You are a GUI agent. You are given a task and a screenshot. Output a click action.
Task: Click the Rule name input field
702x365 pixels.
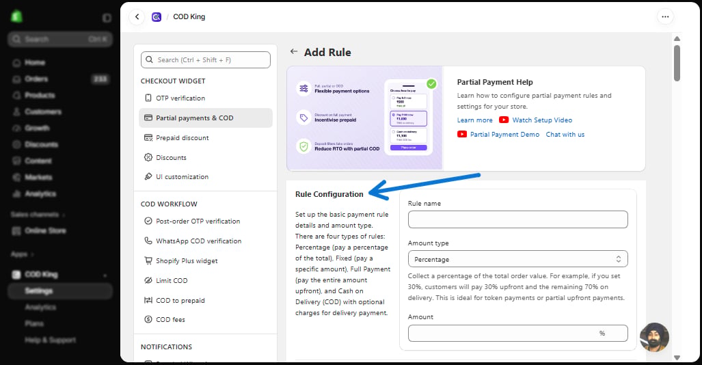517,219
